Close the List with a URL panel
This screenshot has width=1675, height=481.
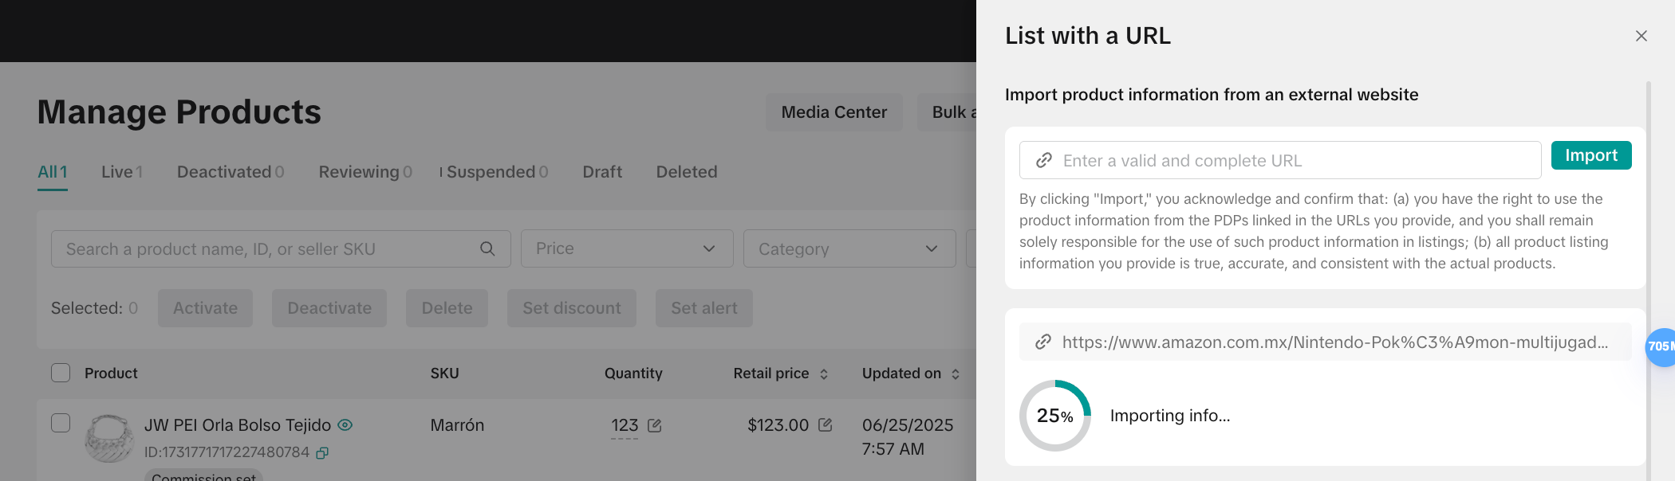[1641, 36]
